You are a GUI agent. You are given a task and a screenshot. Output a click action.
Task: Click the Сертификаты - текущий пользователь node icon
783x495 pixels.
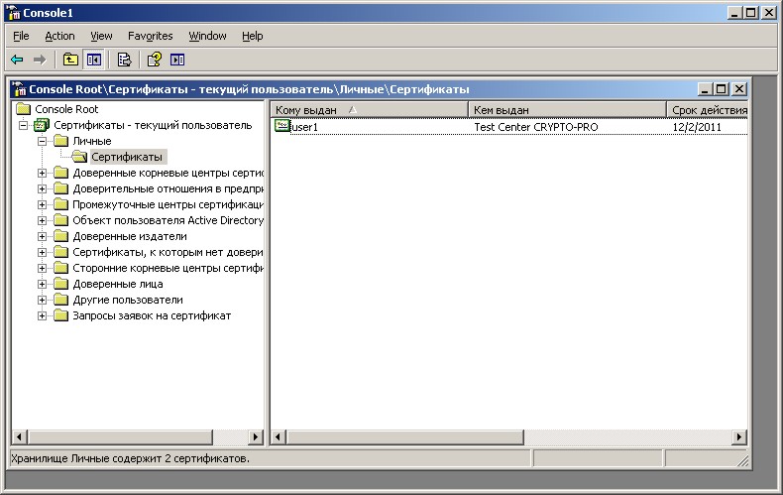tap(42, 125)
